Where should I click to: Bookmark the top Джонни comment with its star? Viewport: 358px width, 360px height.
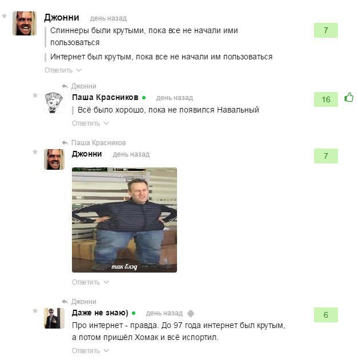coord(5,16)
